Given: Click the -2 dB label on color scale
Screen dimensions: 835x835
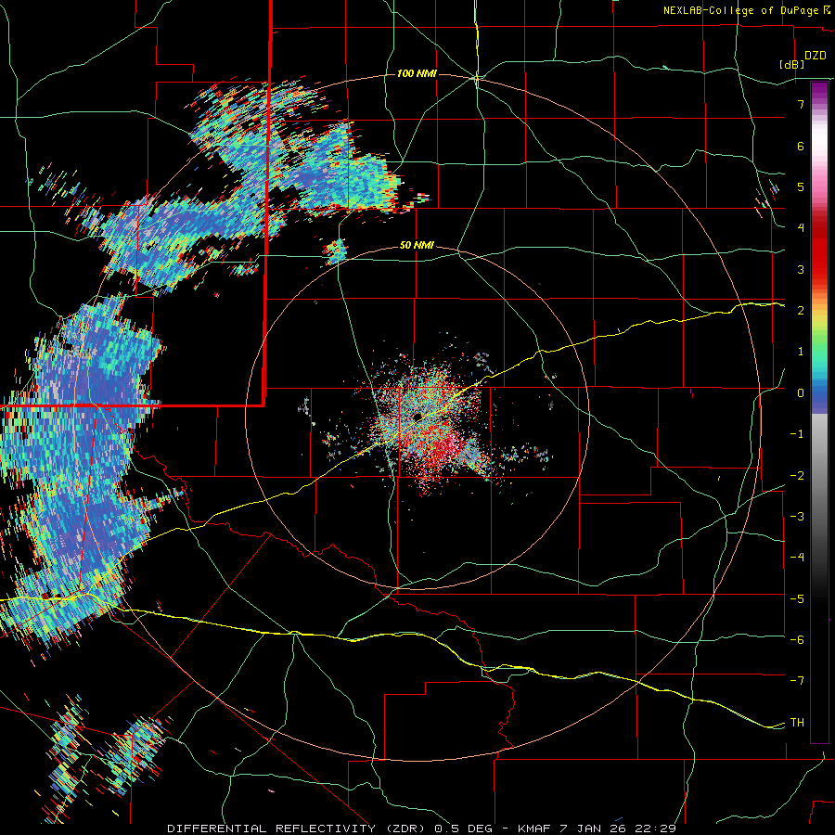Looking at the screenshot, I should coord(797,476).
